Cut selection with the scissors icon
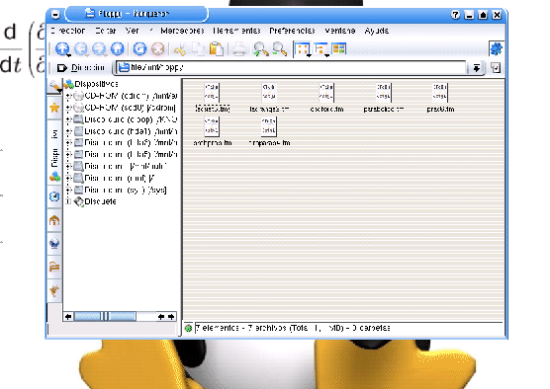This screenshot has height=389, width=550. tap(180, 49)
